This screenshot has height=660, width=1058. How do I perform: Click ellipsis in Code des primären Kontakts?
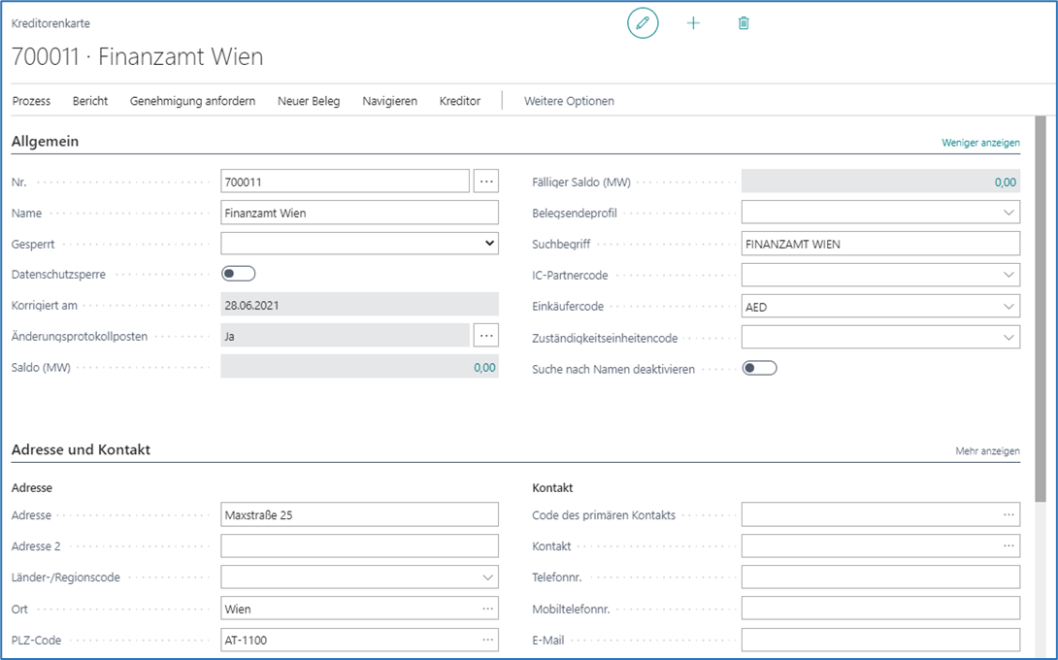[x=1008, y=514]
